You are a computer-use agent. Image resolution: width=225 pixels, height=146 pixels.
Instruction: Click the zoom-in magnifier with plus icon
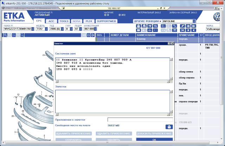(x=6, y=35)
